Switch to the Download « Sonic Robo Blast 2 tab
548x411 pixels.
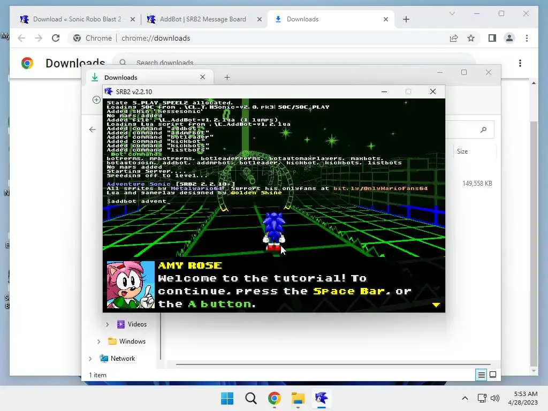[x=73, y=19]
